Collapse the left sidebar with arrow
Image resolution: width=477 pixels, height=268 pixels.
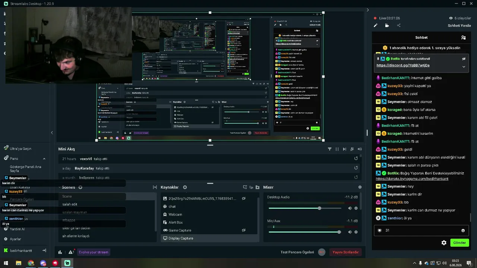(52, 133)
